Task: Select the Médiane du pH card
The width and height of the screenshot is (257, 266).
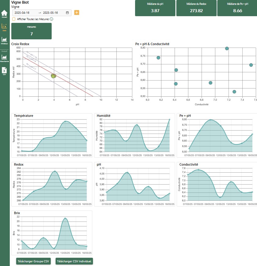Action: 155,8
